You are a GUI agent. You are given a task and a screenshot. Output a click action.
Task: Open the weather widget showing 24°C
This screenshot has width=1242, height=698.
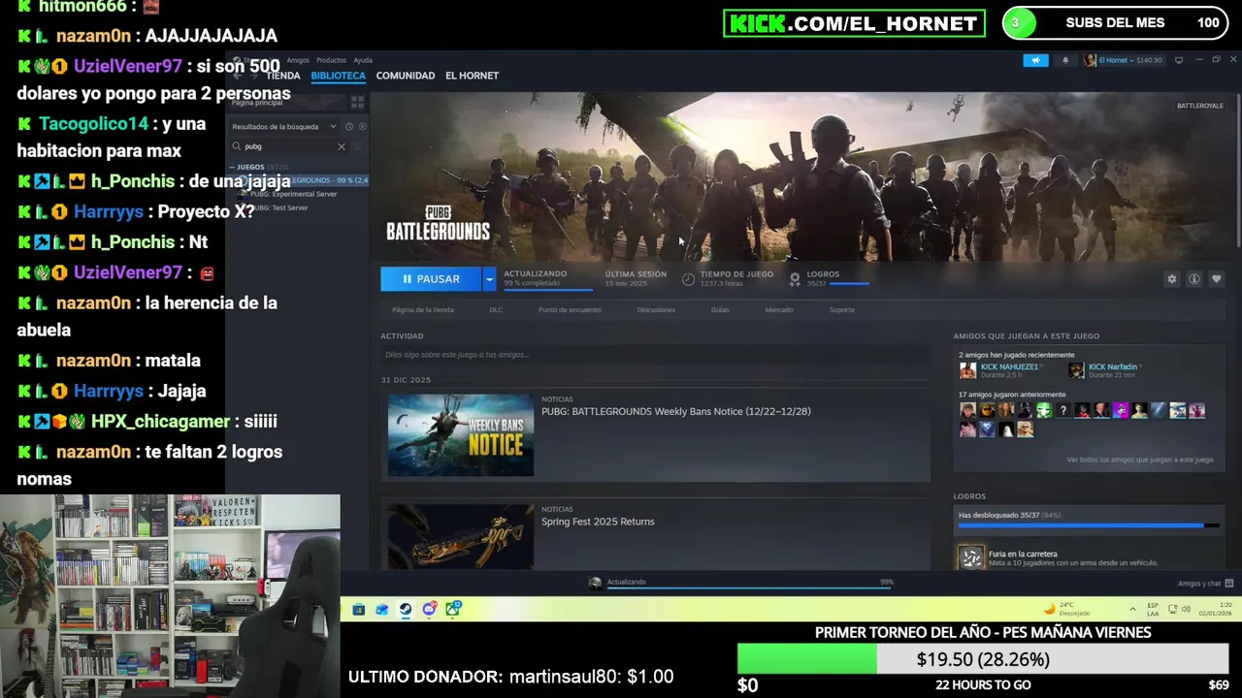coord(1066,609)
